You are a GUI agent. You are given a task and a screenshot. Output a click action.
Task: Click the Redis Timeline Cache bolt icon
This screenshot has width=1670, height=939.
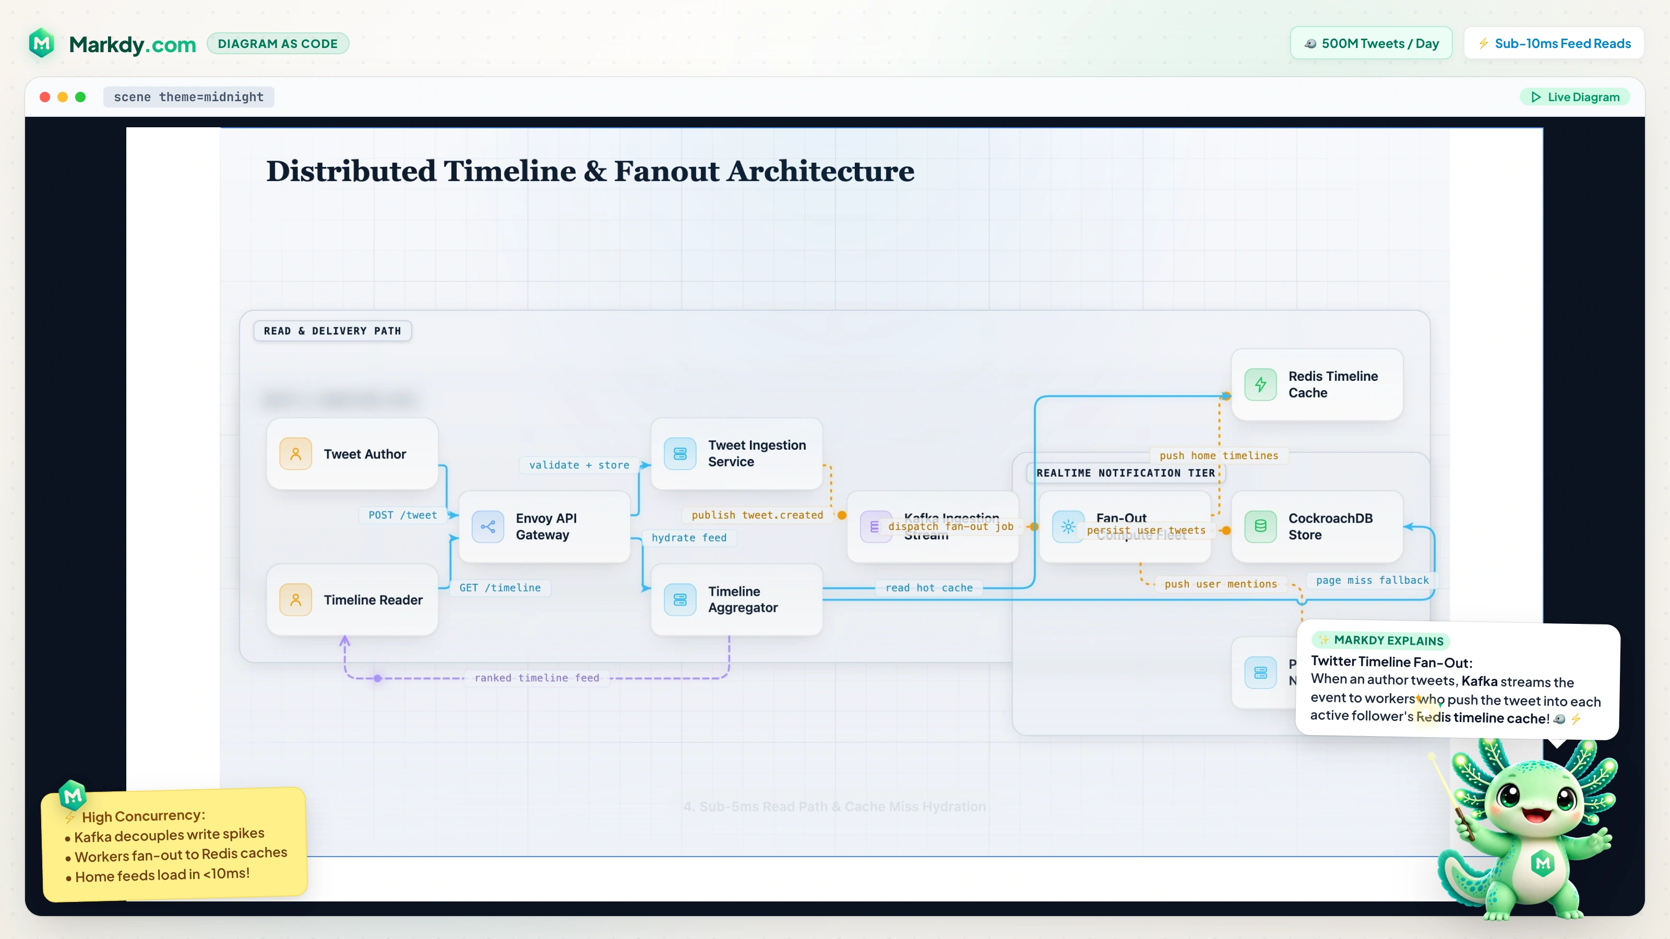click(x=1260, y=384)
